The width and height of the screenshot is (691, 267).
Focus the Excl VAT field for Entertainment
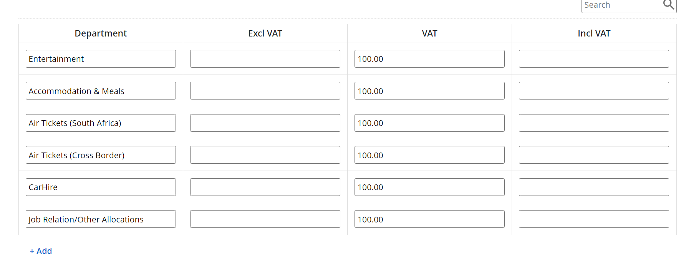(x=265, y=59)
